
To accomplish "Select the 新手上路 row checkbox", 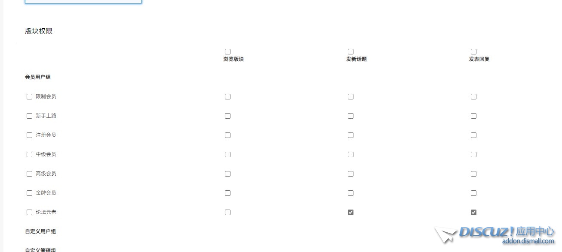I will coord(29,116).
